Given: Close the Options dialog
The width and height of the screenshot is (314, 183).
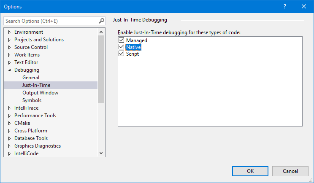Looking at the screenshot, I should tap(303, 6).
